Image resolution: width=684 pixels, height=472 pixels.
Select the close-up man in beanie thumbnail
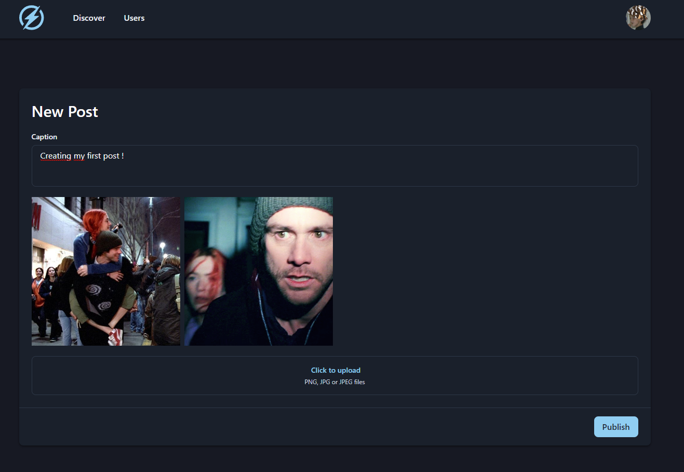coord(259,271)
